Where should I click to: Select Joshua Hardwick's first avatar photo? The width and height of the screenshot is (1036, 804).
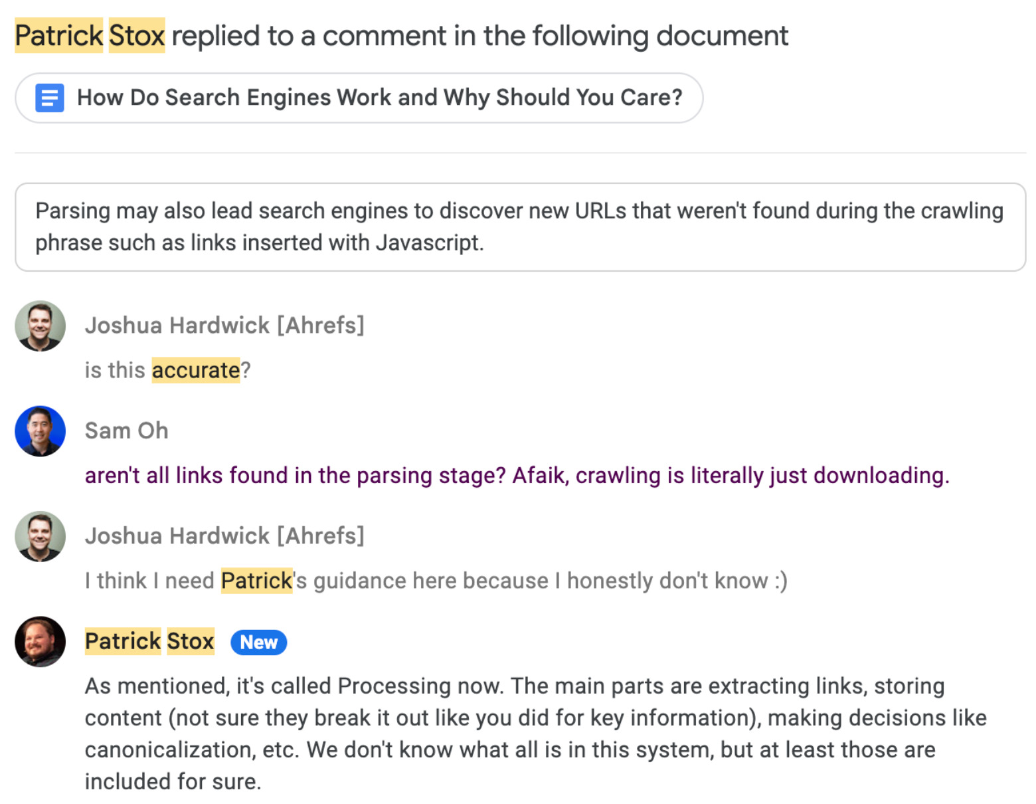coord(40,326)
